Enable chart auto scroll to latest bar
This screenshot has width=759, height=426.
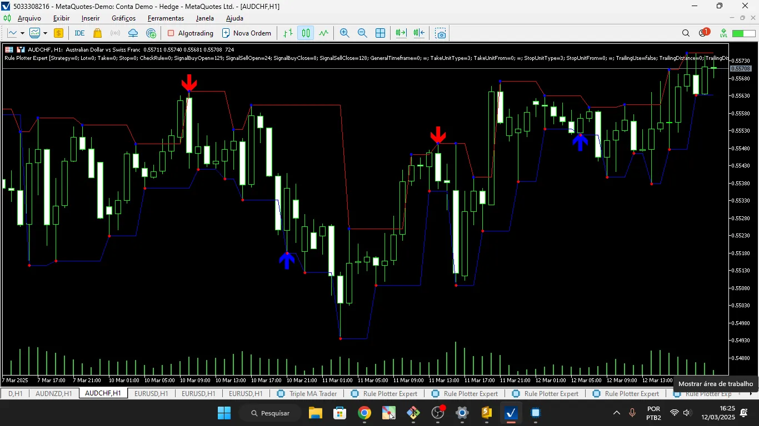[x=400, y=33]
